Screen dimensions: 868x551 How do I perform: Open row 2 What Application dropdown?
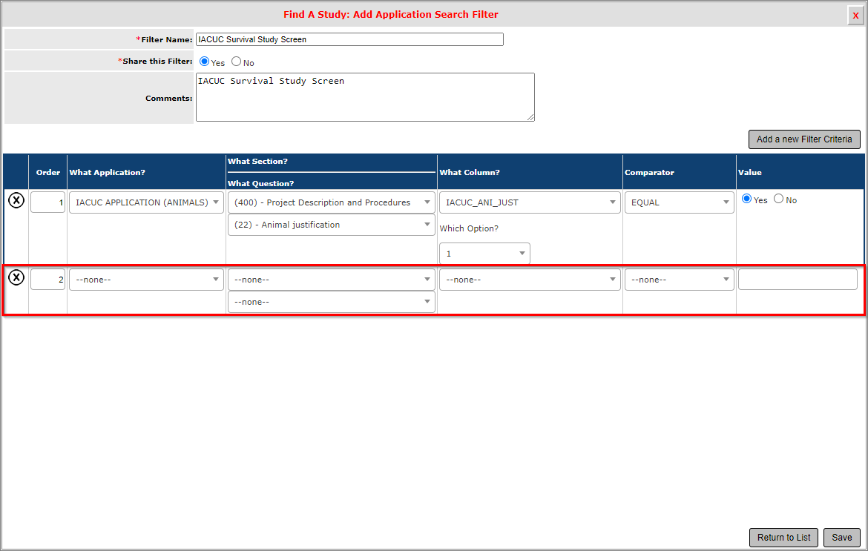pos(147,280)
